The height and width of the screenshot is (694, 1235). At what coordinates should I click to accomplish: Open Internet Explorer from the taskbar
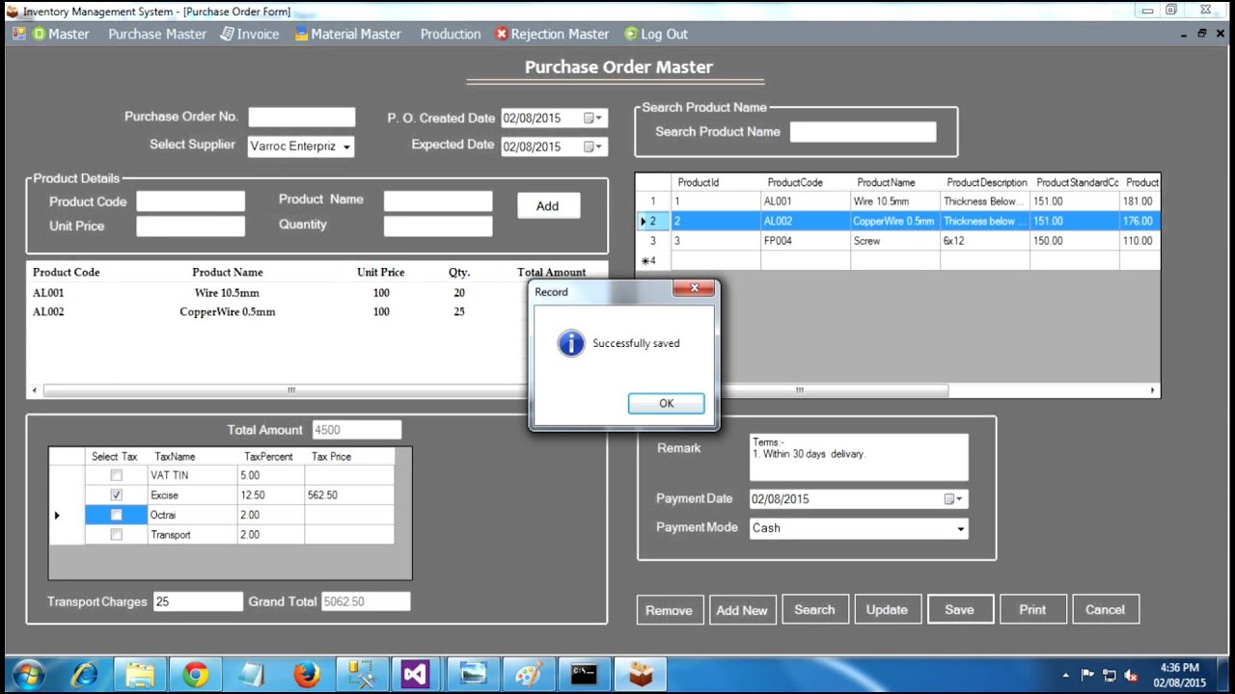[x=85, y=675]
